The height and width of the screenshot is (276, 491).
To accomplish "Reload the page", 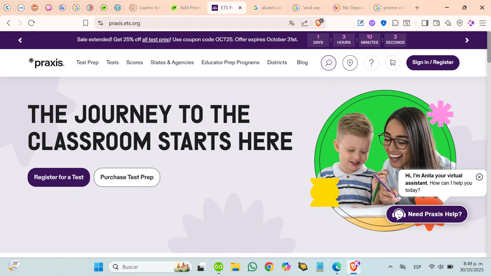I will tap(31, 23).
